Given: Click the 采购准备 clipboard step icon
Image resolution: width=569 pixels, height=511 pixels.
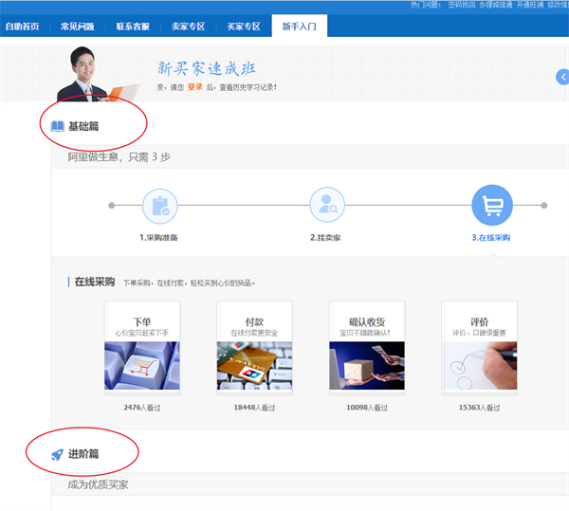Looking at the screenshot, I should (x=159, y=205).
